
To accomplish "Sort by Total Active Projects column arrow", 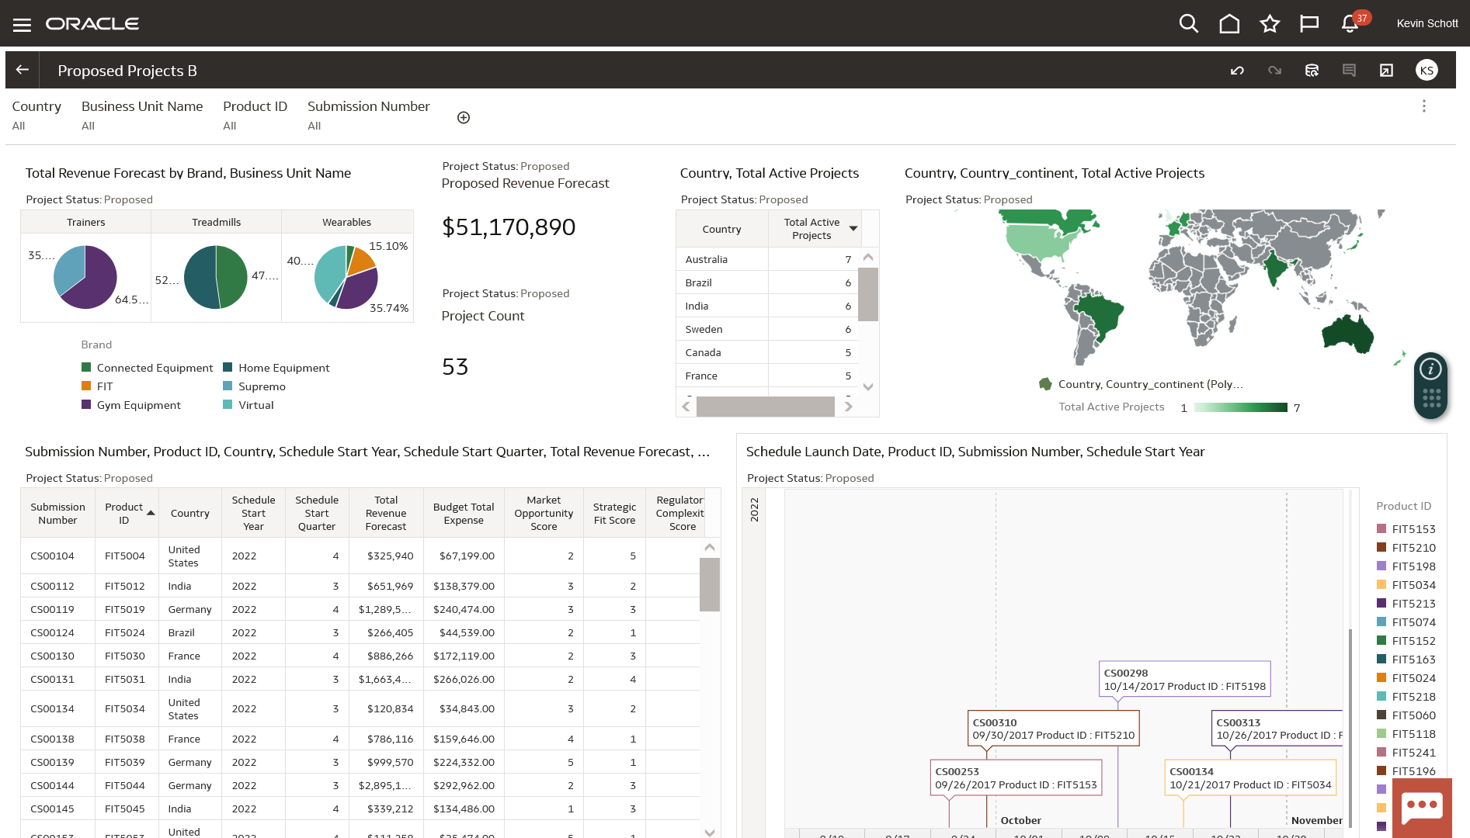I will 853,228.
